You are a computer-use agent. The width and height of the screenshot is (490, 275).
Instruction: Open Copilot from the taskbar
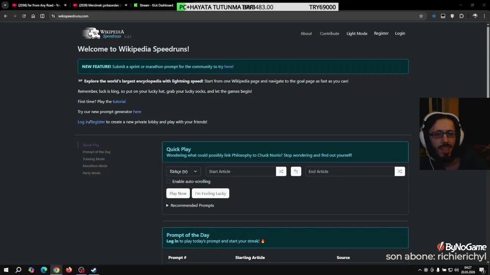click(x=31, y=270)
